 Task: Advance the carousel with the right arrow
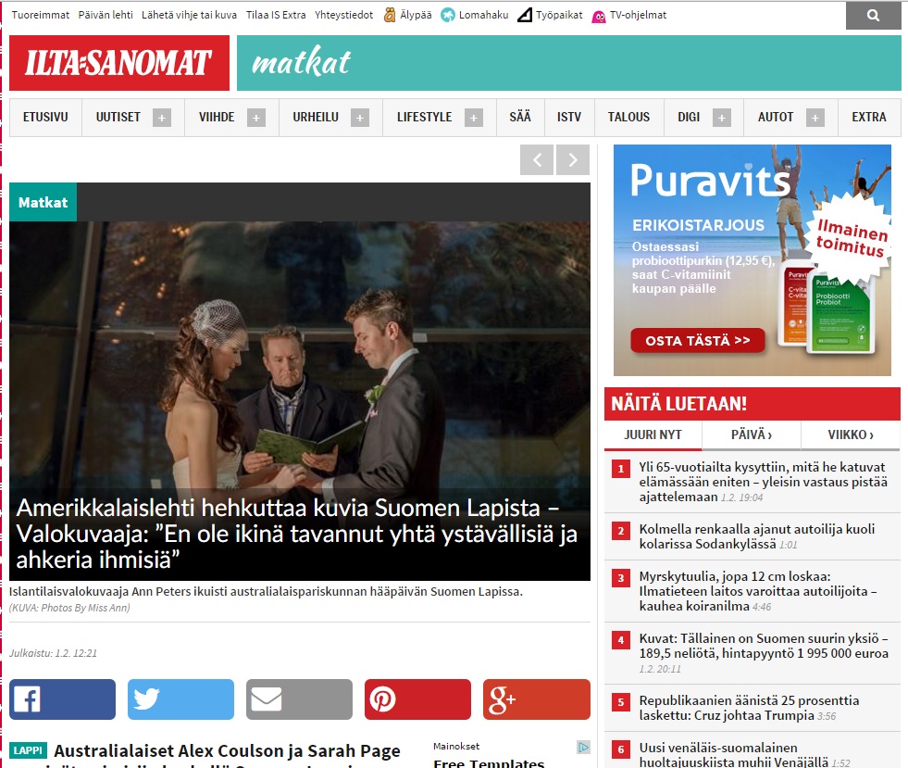coord(573,159)
